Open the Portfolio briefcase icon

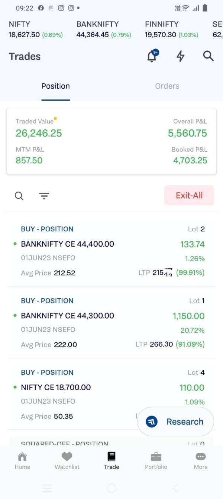(156, 461)
